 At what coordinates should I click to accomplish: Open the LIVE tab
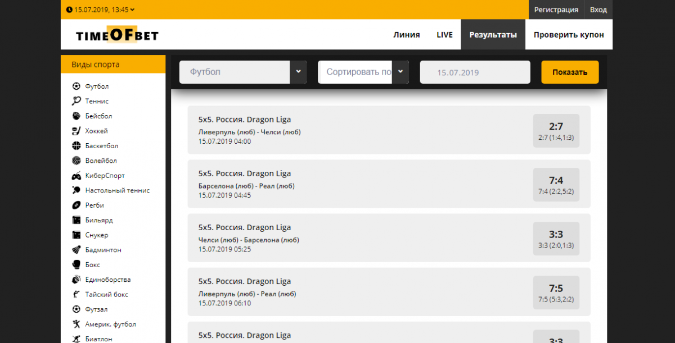[444, 35]
